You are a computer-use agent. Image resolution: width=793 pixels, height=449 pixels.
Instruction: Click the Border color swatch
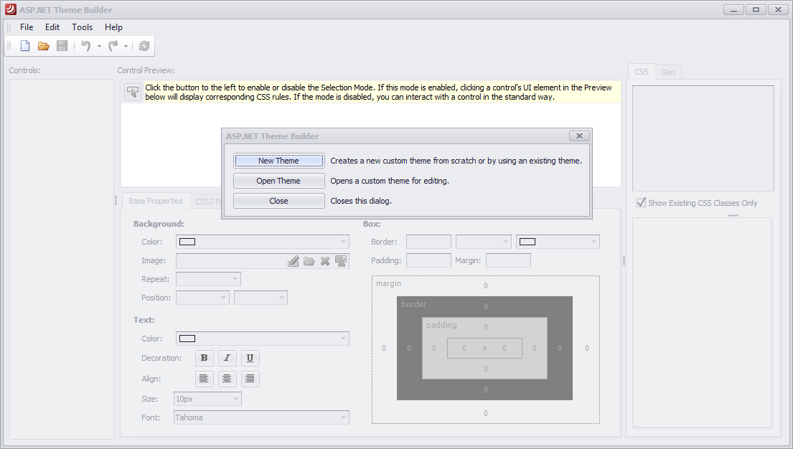click(527, 242)
